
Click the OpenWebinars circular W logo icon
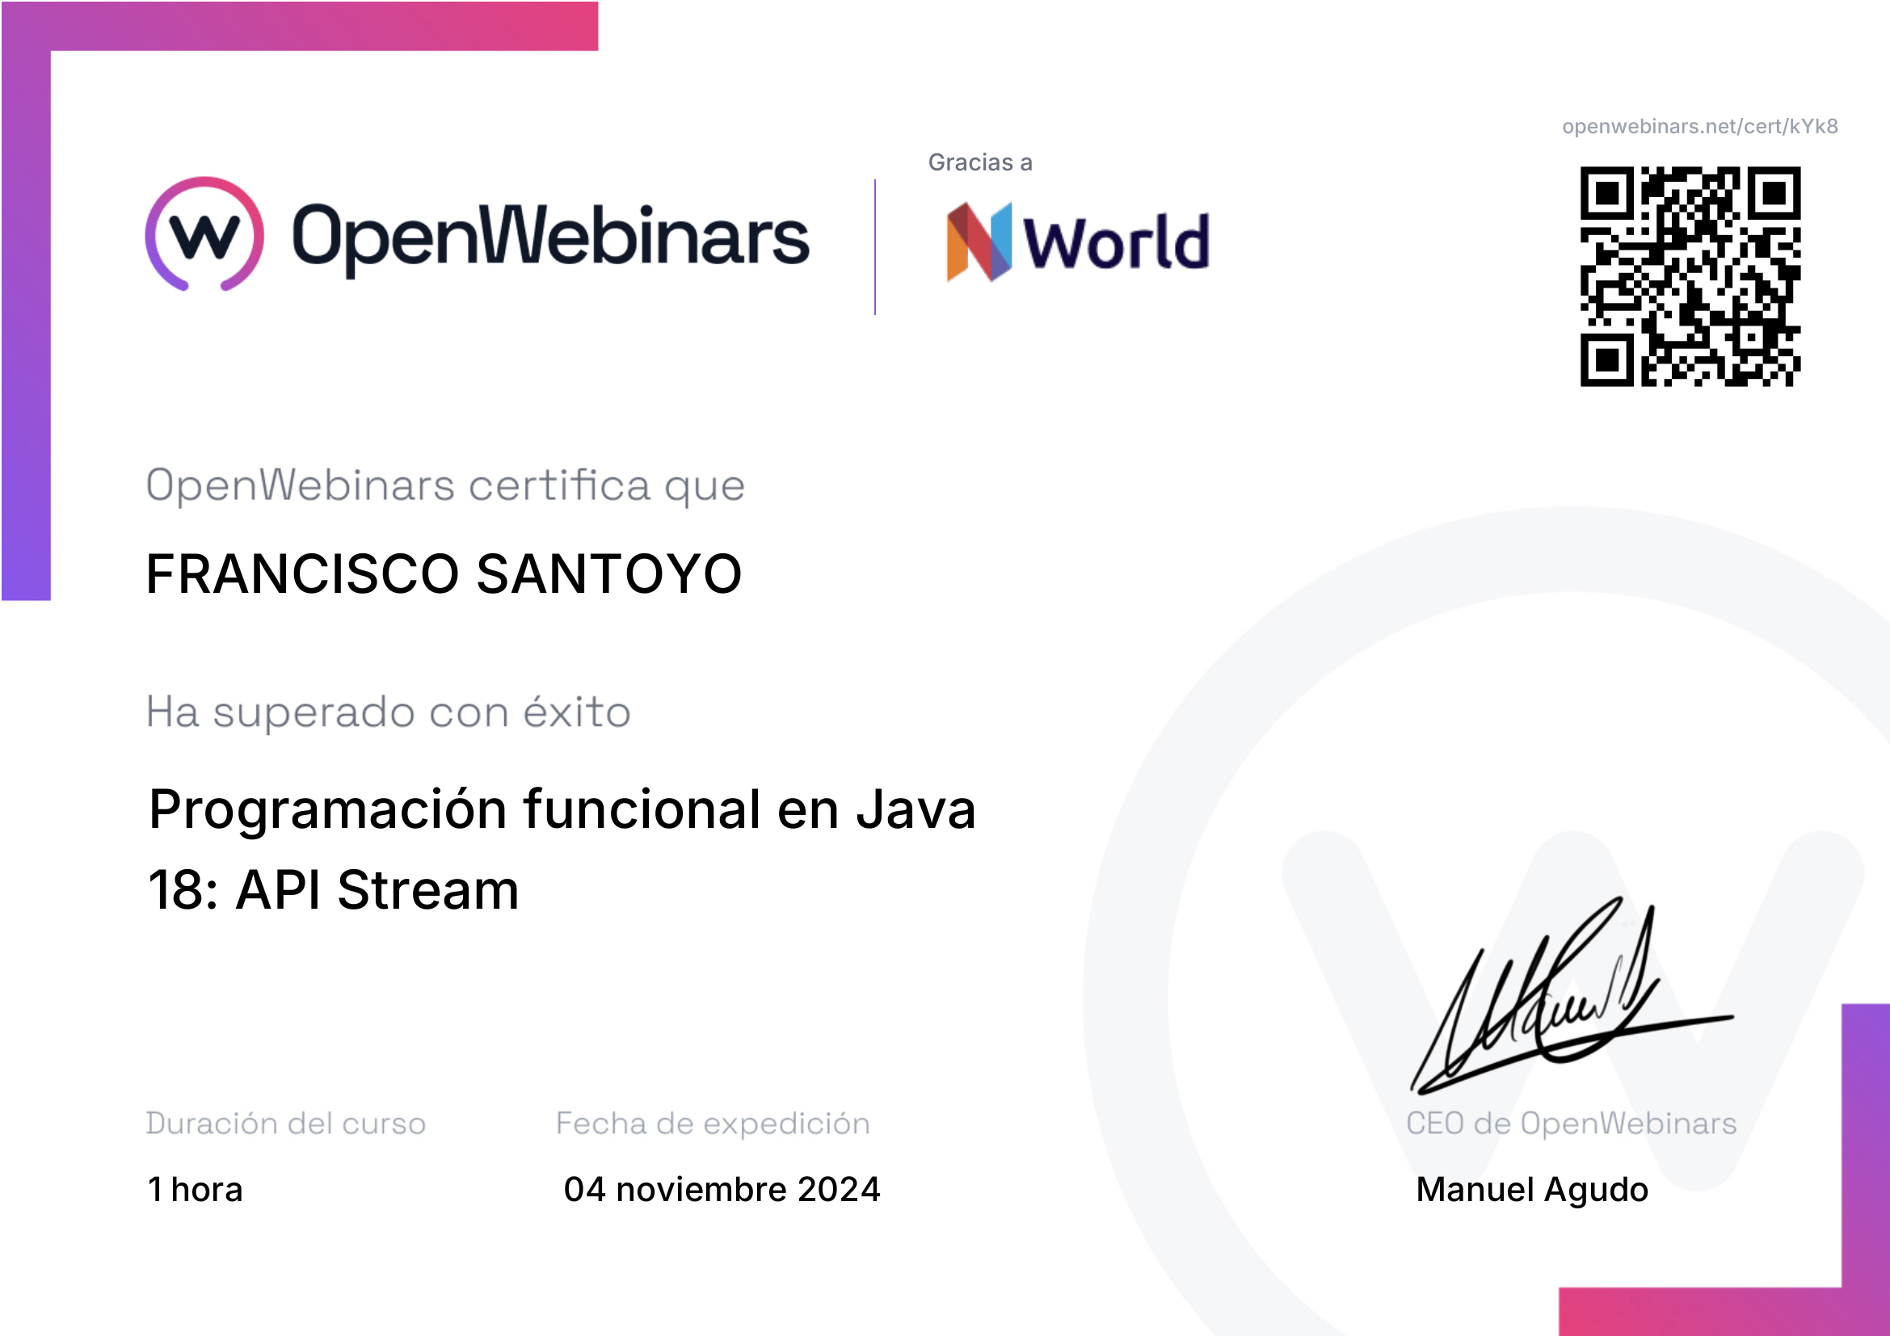204,234
